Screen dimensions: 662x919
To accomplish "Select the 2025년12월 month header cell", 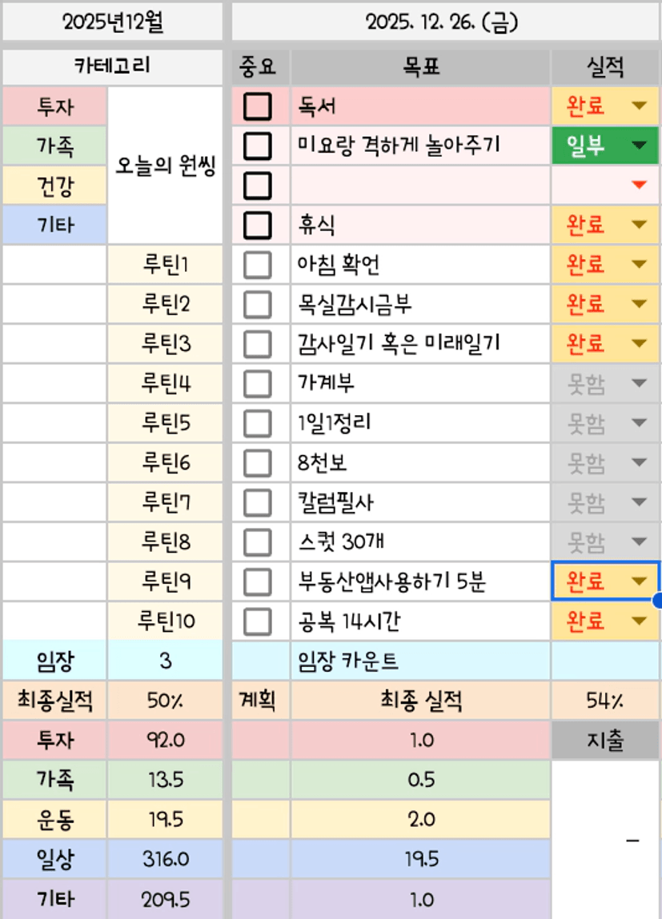I will (x=112, y=22).
